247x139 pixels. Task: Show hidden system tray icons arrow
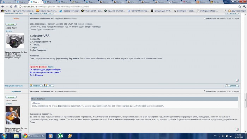click(219, 136)
